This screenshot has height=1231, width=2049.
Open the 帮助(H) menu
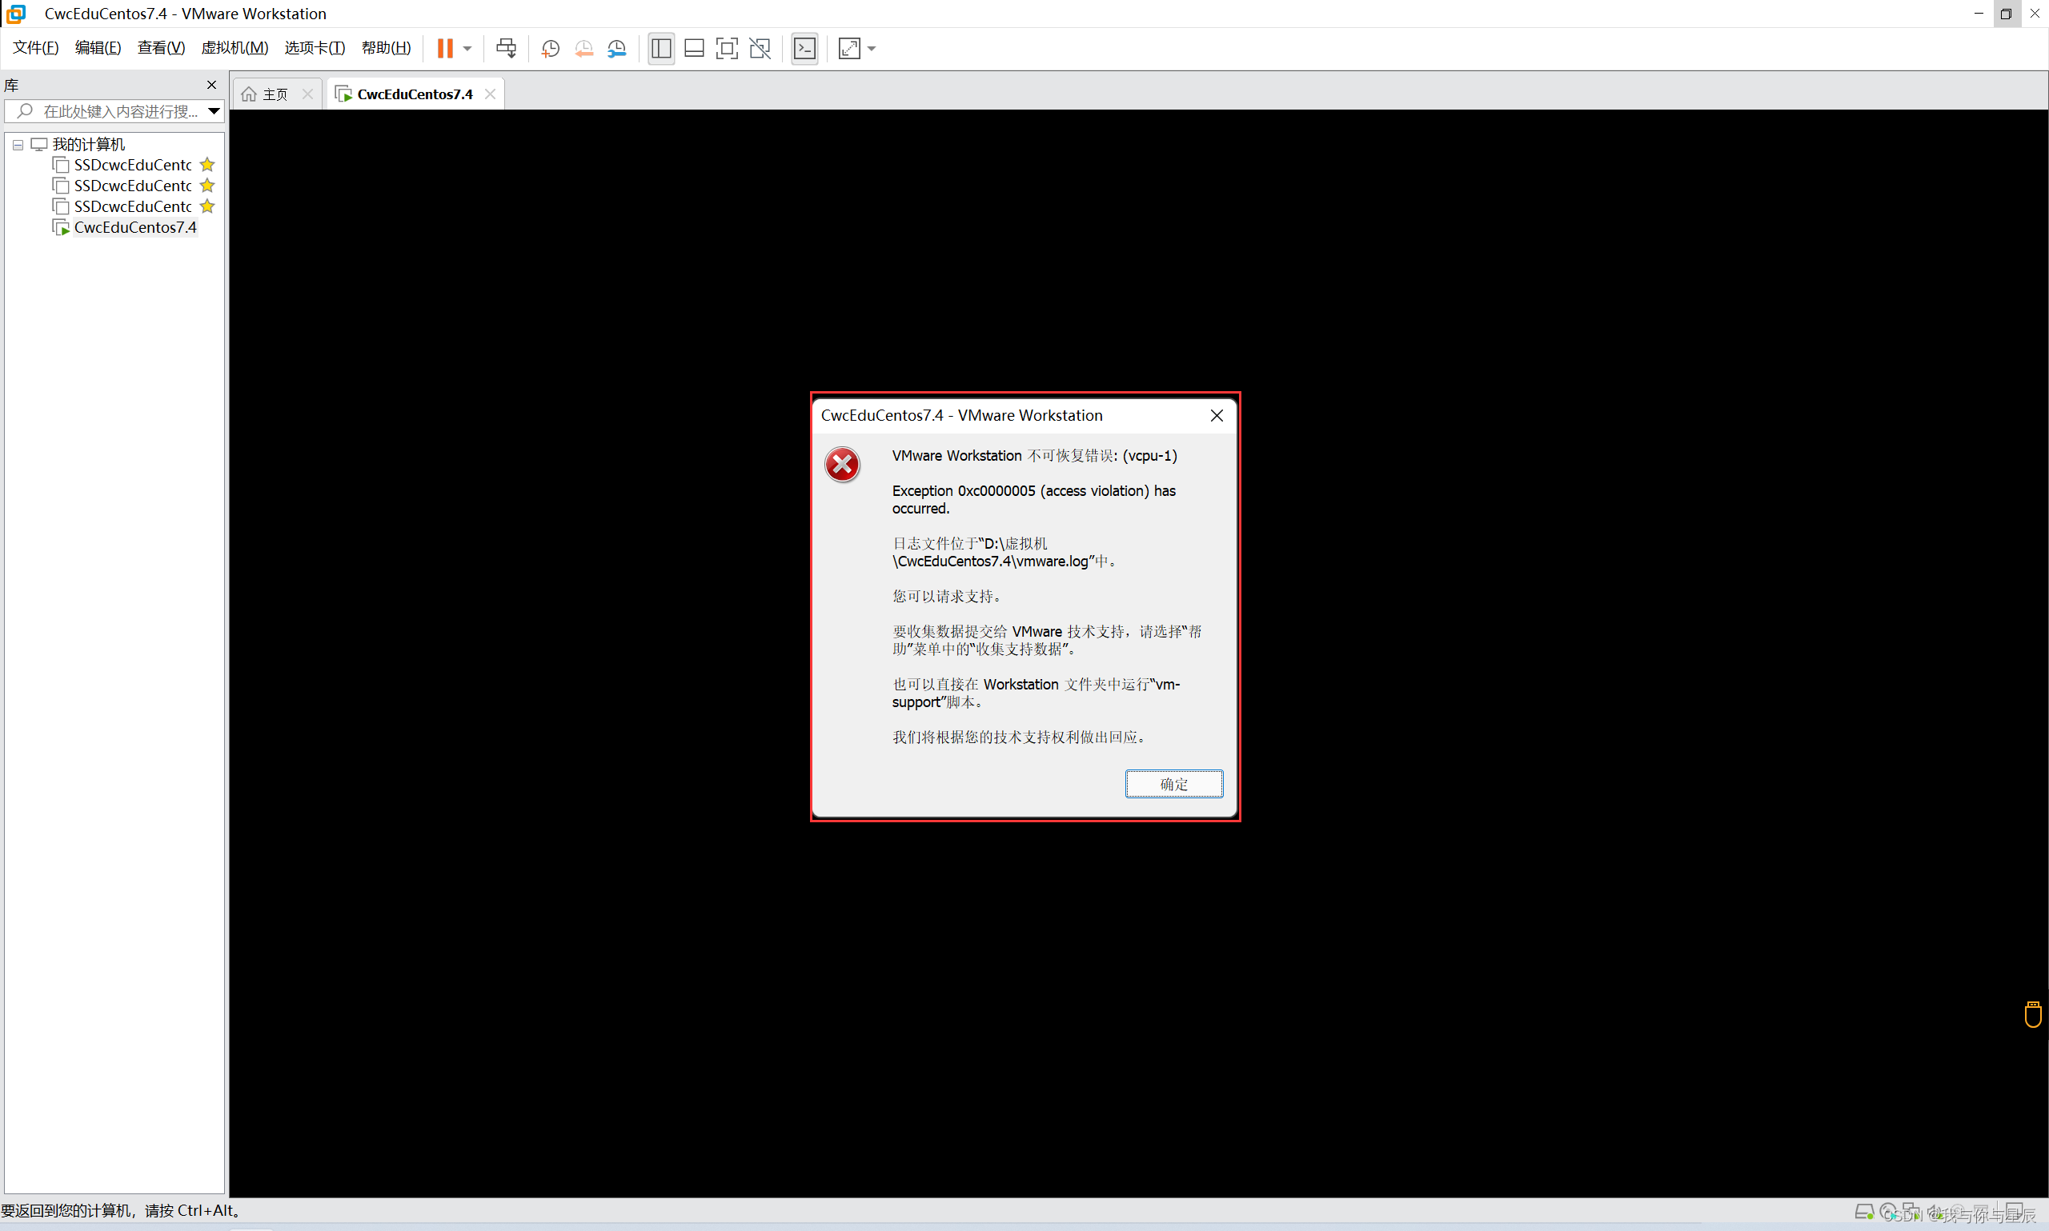click(x=386, y=47)
